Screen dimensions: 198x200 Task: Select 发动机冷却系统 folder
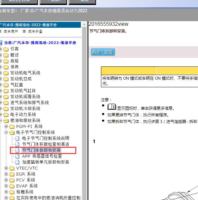point(25,108)
